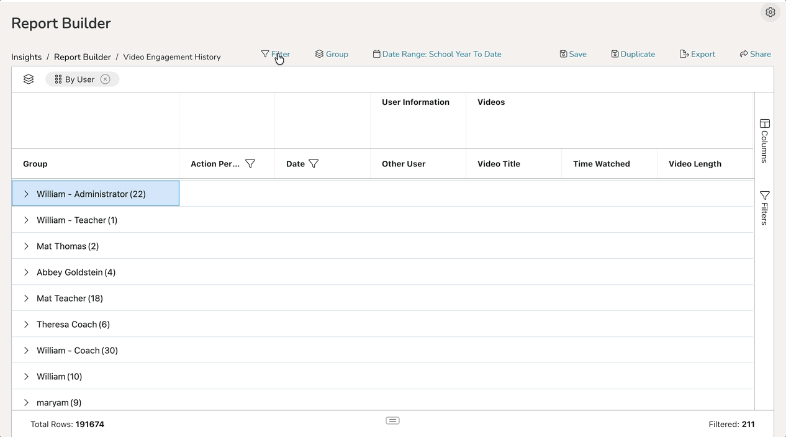Duplicate this report
Screen dimensions: 786x437
point(633,54)
